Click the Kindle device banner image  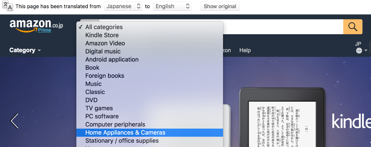coord(282,117)
